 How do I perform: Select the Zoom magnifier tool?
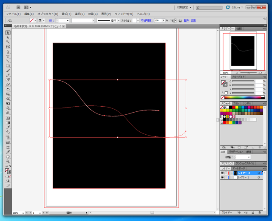(x=8, y=161)
